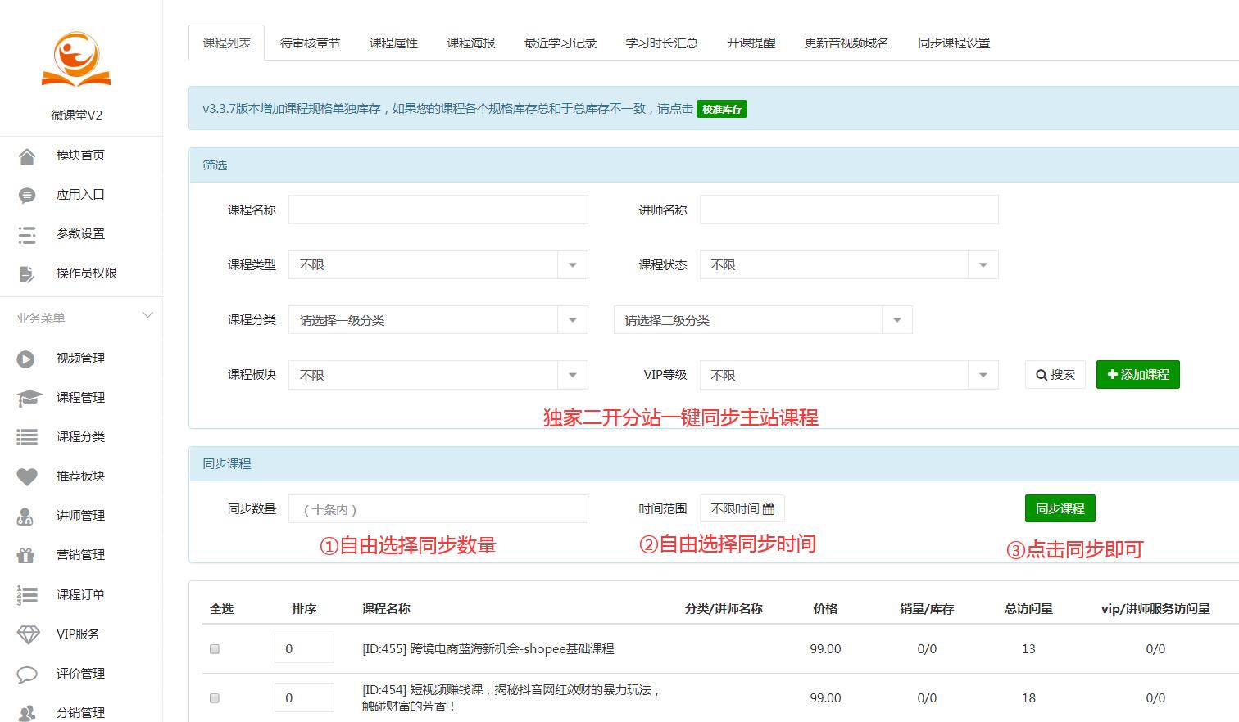Click the chat bubble icon for 应用入口
This screenshot has height=722, width=1239.
27,196
